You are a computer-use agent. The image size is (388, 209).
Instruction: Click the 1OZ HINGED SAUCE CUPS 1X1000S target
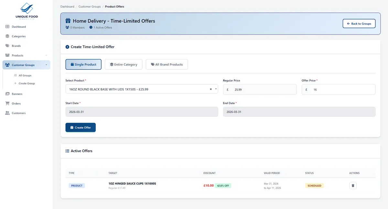[x=132, y=183]
